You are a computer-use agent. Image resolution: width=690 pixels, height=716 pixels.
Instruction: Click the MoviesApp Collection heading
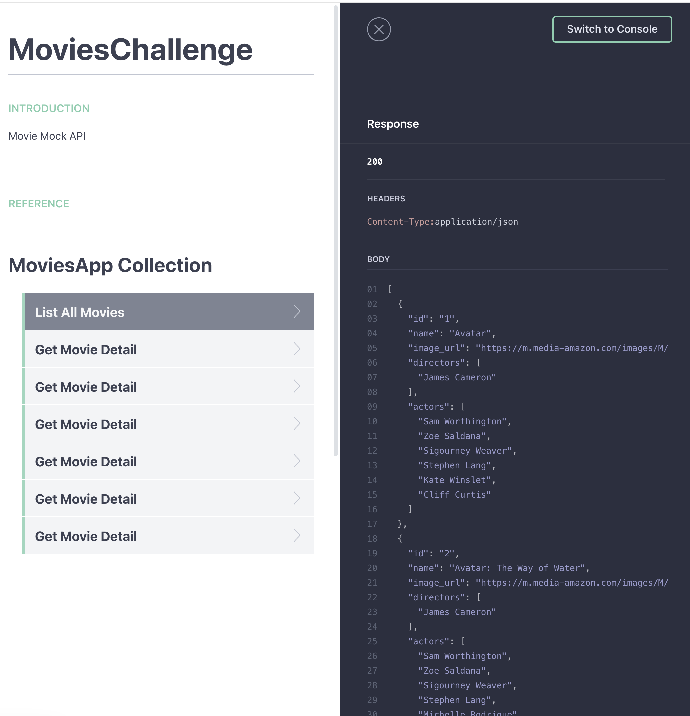point(110,265)
